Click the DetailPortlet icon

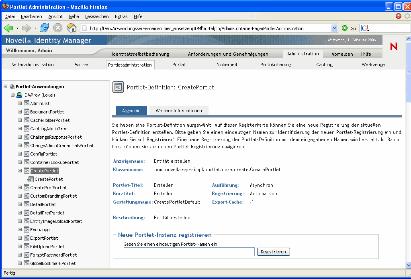point(26,204)
